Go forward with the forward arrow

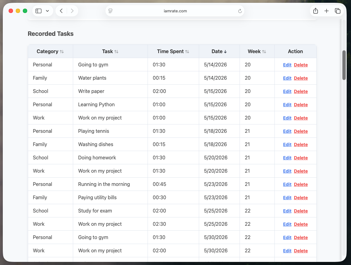[x=72, y=11]
